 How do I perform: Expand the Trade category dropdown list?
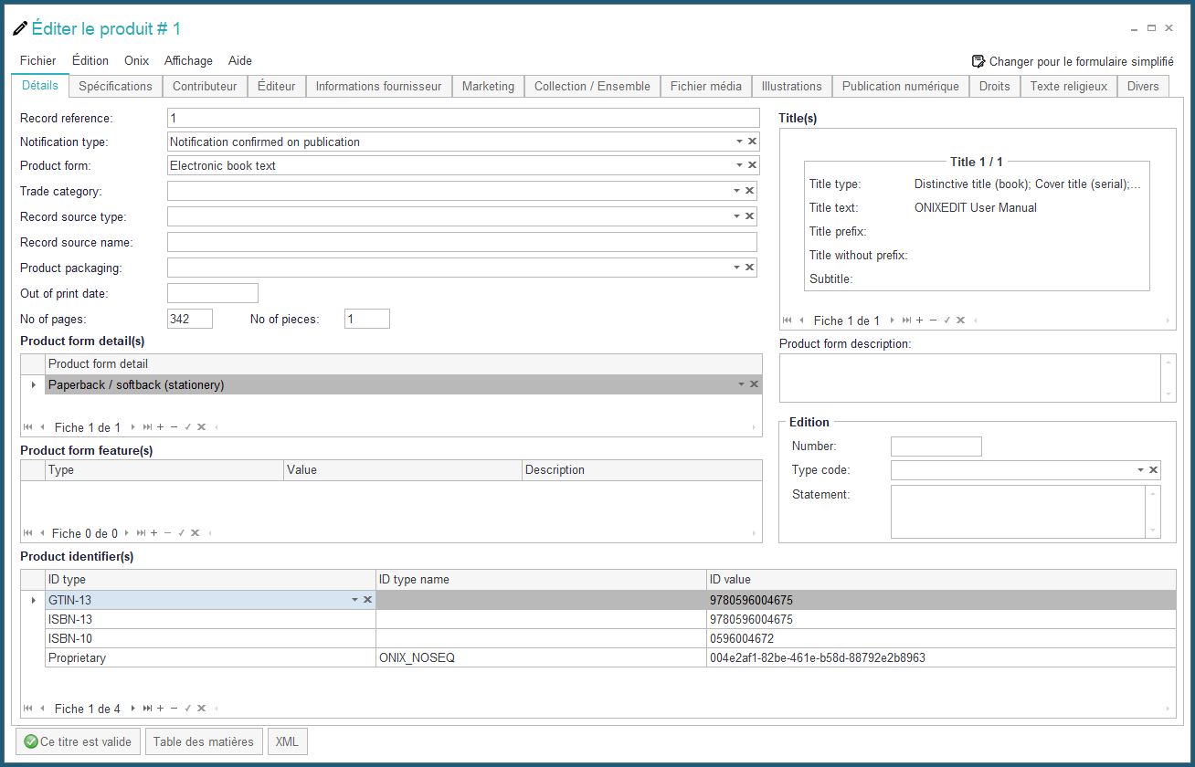click(x=736, y=191)
